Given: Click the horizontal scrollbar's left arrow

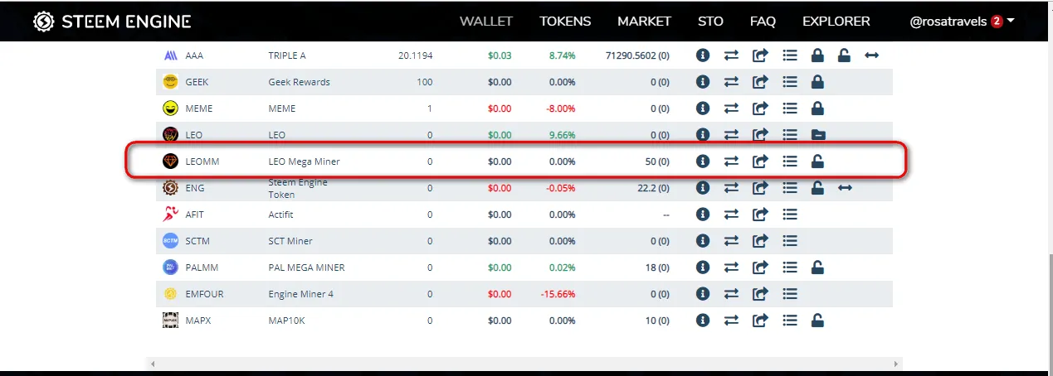Looking at the screenshot, I should click(x=151, y=364).
